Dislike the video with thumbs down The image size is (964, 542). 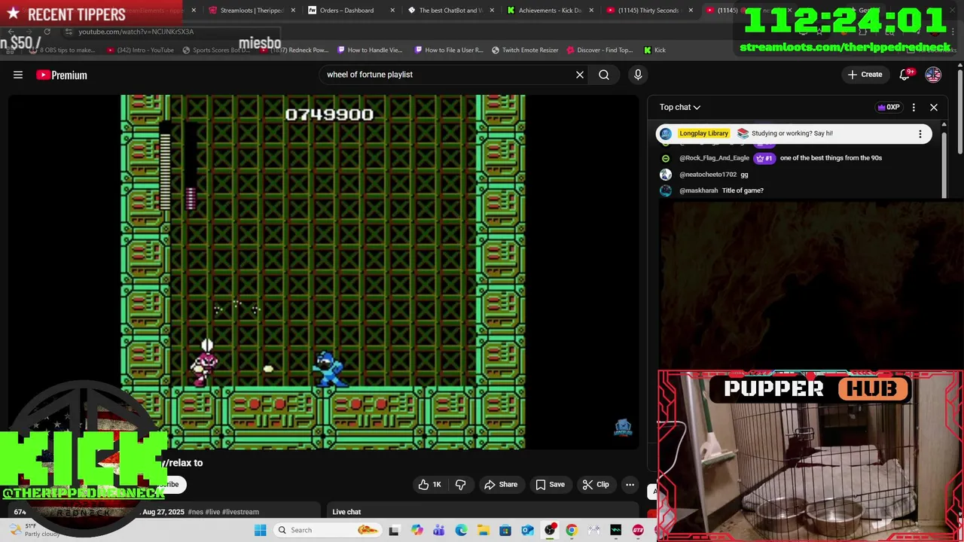(x=461, y=485)
